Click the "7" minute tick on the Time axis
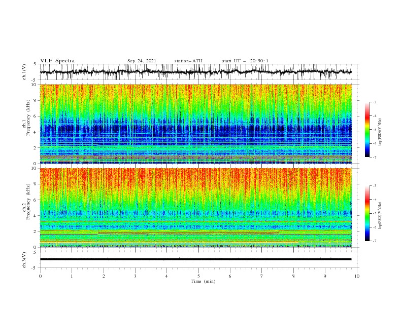The height and width of the screenshot is (310, 402). pyautogui.click(x=262, y=276)
